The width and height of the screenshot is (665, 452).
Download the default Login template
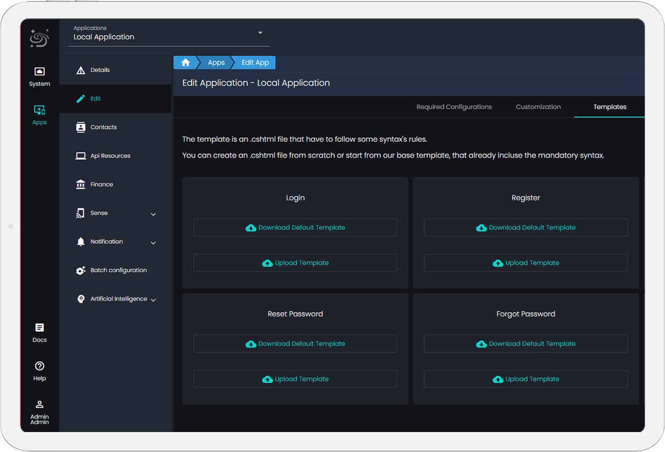click(295, 228)
